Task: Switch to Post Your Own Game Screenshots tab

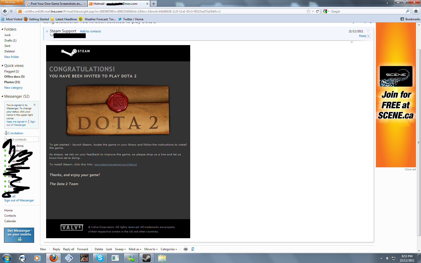Action: pos(56,4)
